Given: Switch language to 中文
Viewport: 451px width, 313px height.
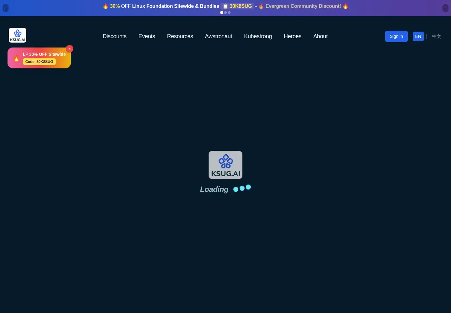Looking at the screenshot, I should [437, 36].
